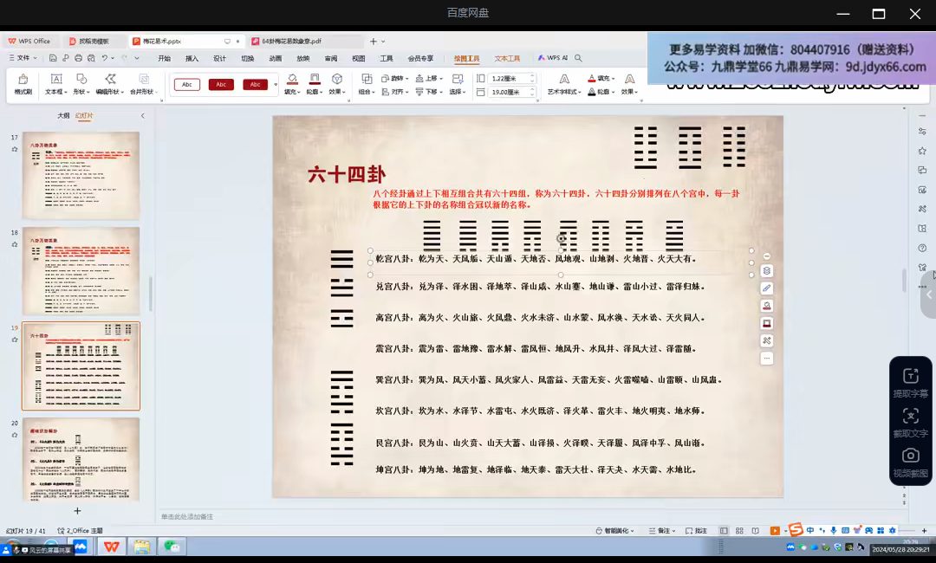
Task: Expand the 填充 shape fill dropdown
Action: (292, 91)
